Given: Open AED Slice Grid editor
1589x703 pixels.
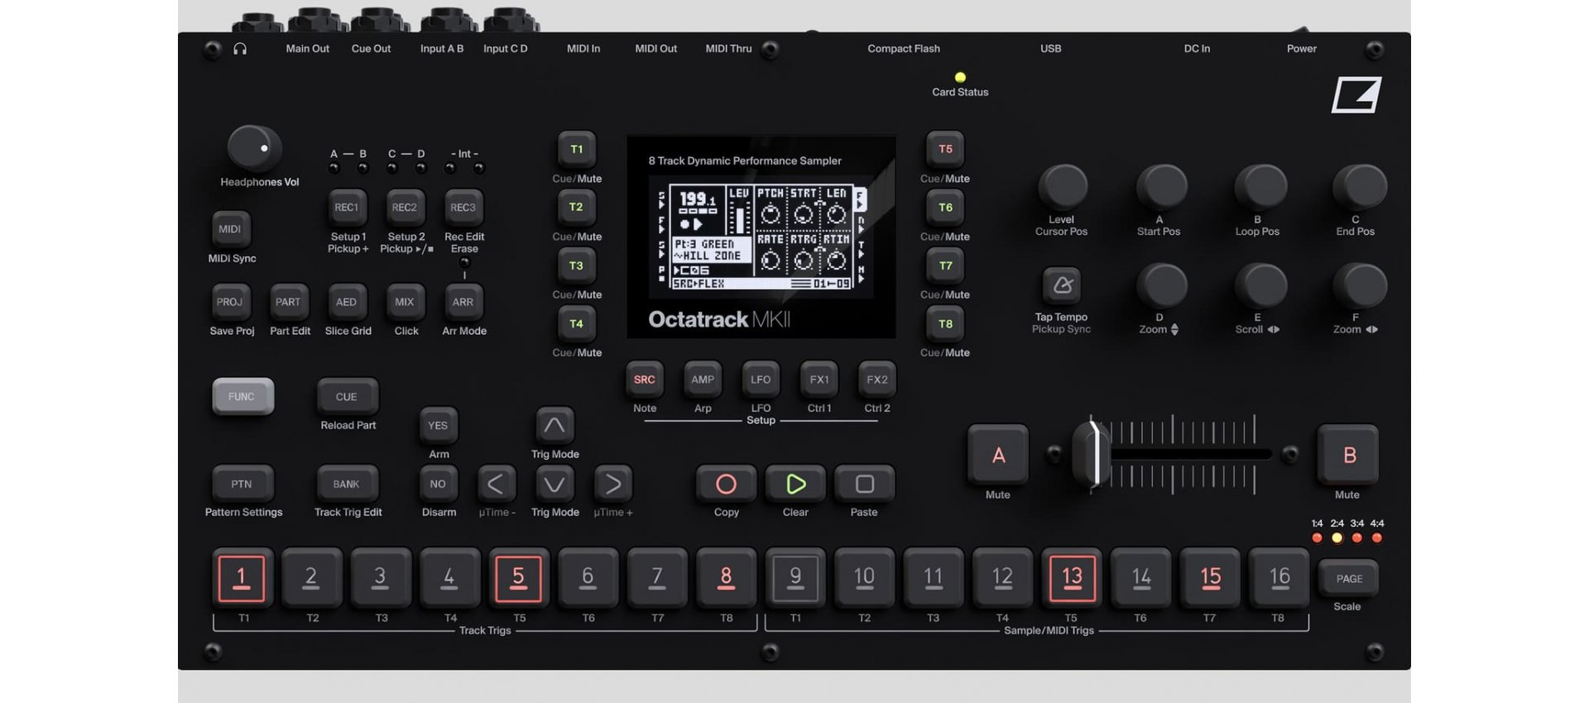Looking at the screenshot, I should click(347, 303).
